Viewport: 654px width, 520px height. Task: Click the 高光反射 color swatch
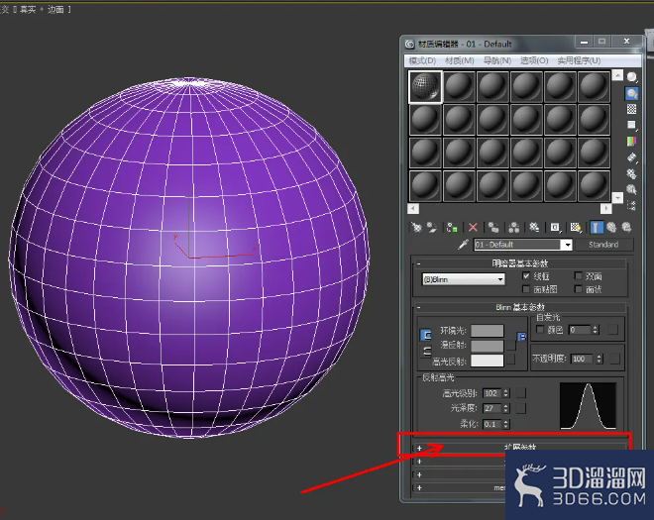tap(488, 361)
